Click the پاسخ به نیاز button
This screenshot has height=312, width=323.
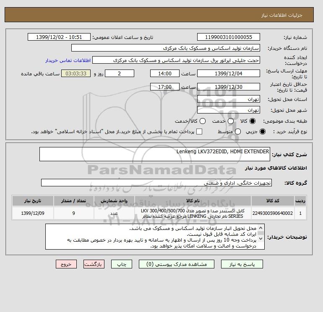coord(242,264)
